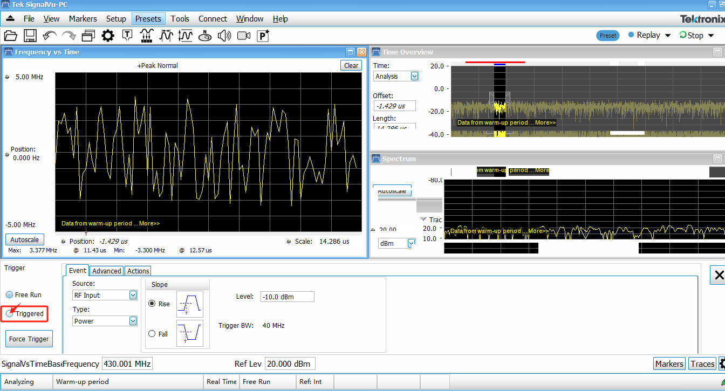Screen dimensions: 725x391
Task: Switch to the Actions tab
Action: [x=138, y=271]
